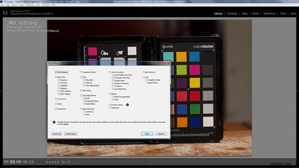Expand the left panel arrow
Image resolution: width=299 pixels, height=168 pixels.
1,91
